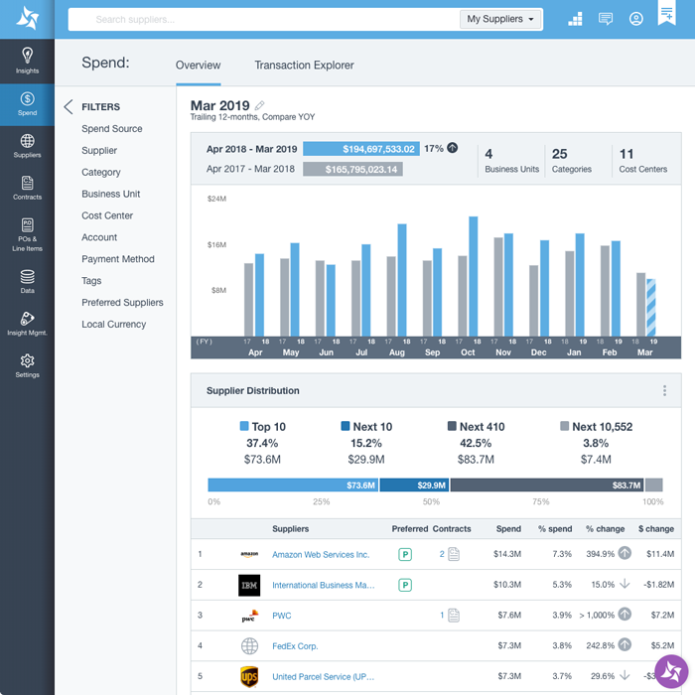
Task: Select the Overview tab
Action: [x=198, y=66]
